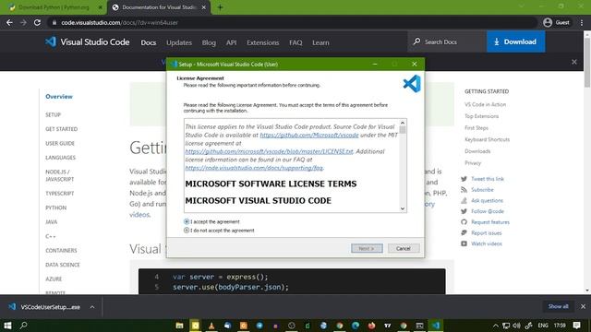Viewport: 591px width, 332px height.
Task: Expand GET STARTED in the docs sidebar
Action: pos(62,129)
